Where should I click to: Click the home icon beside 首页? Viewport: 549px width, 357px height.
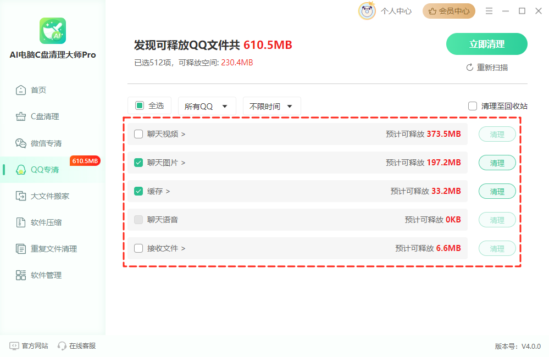(x=21, y=90)
